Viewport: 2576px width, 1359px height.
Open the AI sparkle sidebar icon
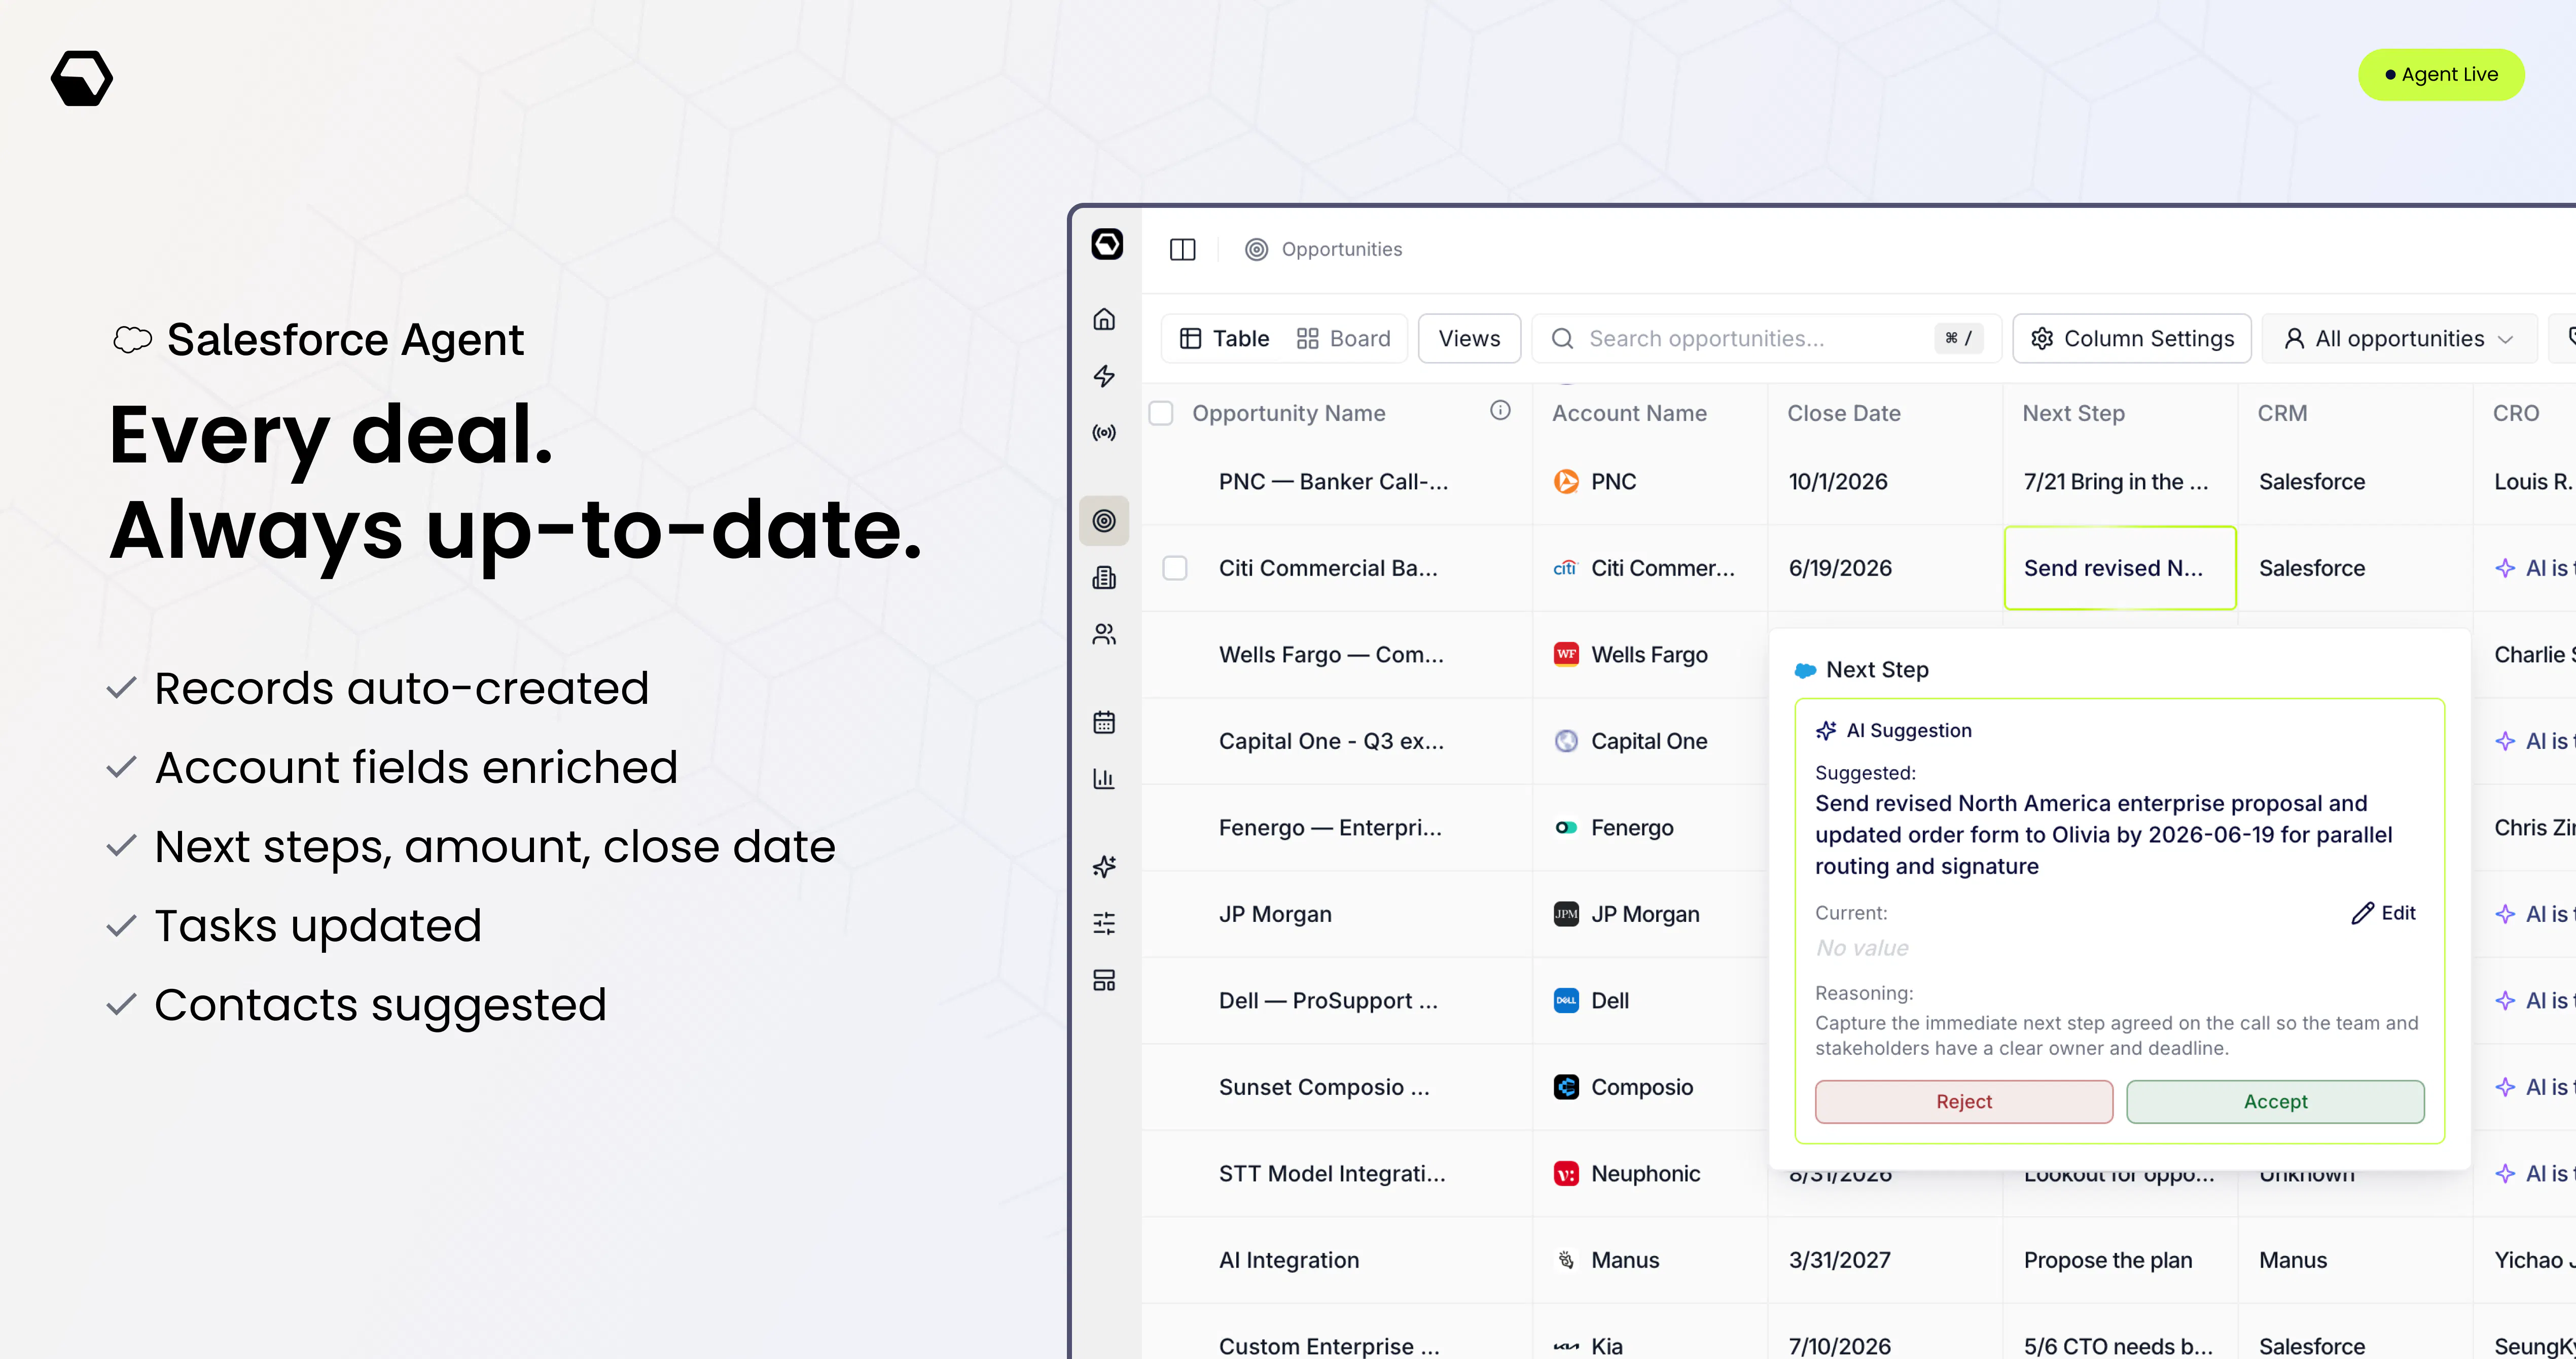1104,866
